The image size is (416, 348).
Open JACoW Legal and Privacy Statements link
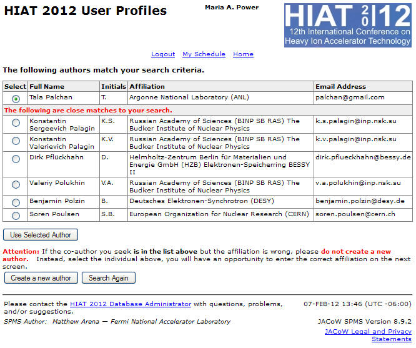pyautogui.click(x=368, y=336)
